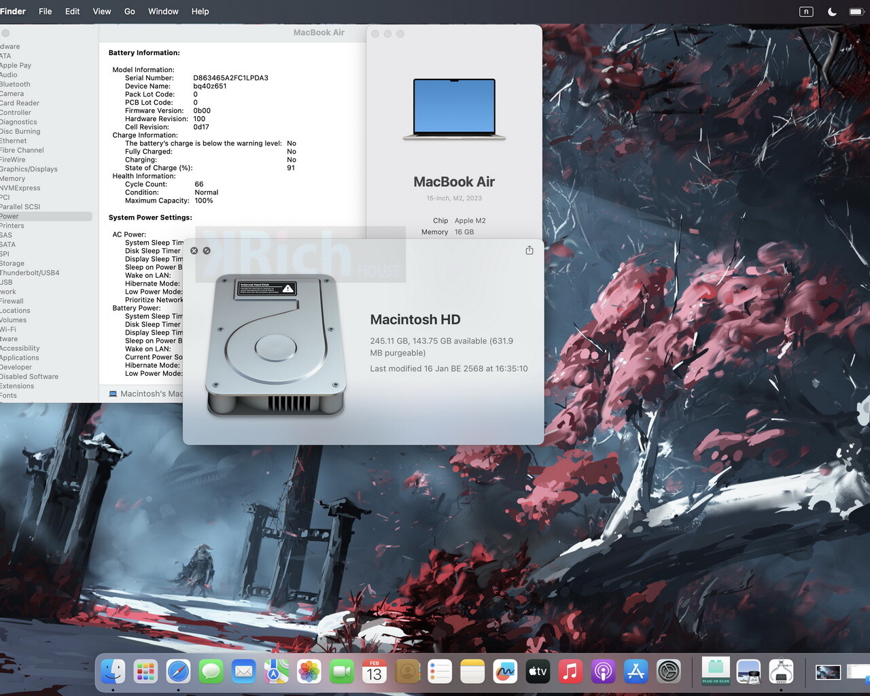Viewport: 870px width, 696px height.
Task: Click battery status icon in menu bar
Action: (856, 12)
